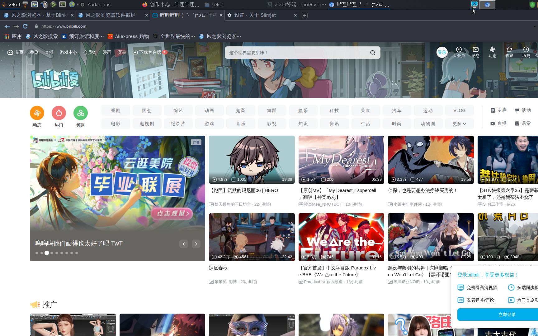
Task: Switch to veket终端 taskbar window
Action: pyautogui.click(x=296, y=5)
